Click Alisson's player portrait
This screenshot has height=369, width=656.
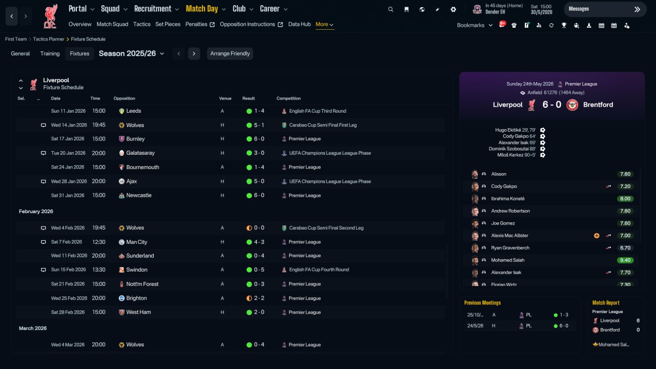point(475,174)
